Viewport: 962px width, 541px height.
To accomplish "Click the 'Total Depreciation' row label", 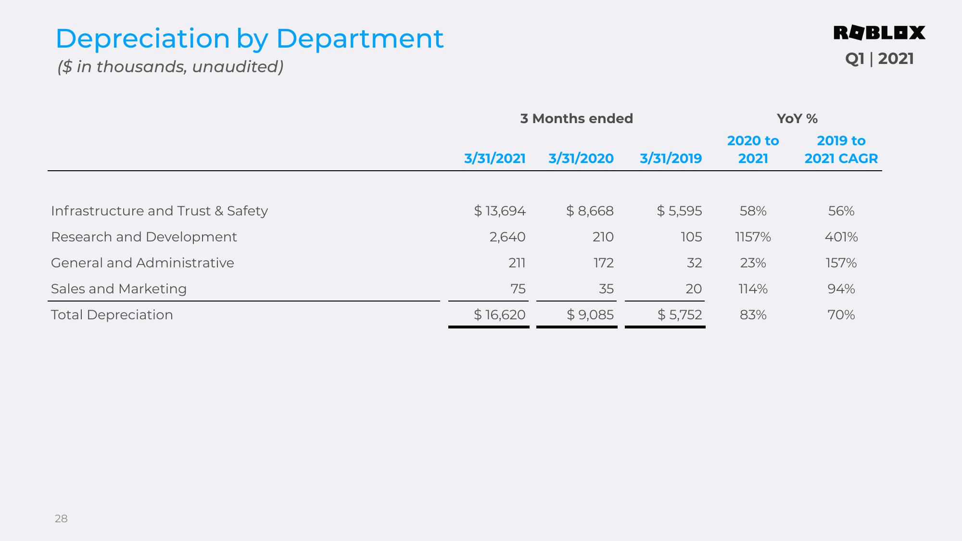I will 112,315.
